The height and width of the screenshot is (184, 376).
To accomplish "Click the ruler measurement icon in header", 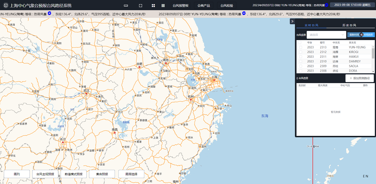I will coord(126,6).
